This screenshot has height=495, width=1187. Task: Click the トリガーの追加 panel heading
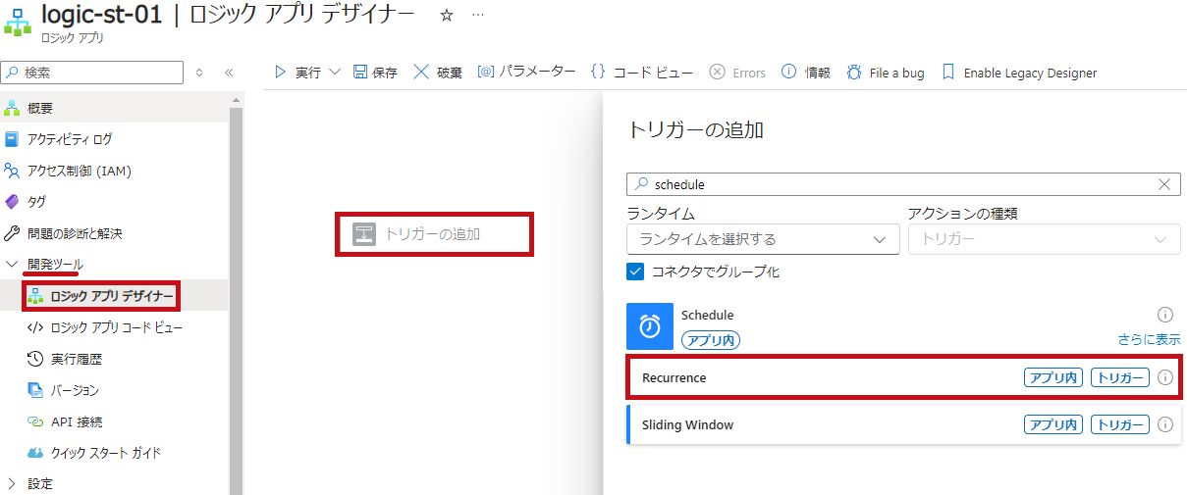(695, 129)
